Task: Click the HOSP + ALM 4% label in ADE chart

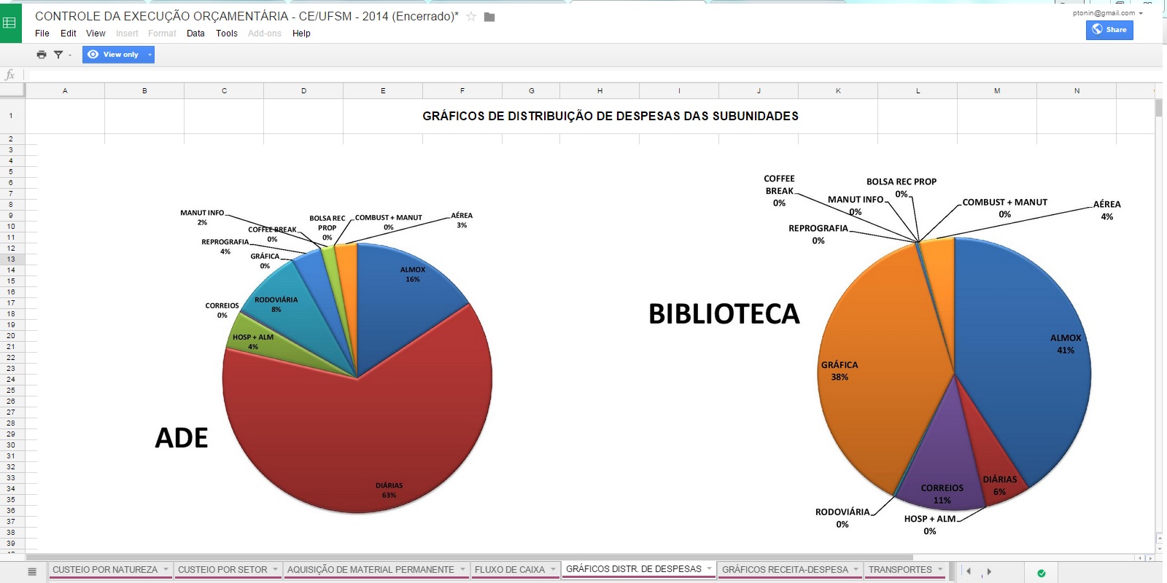Action: coord(253,342)
